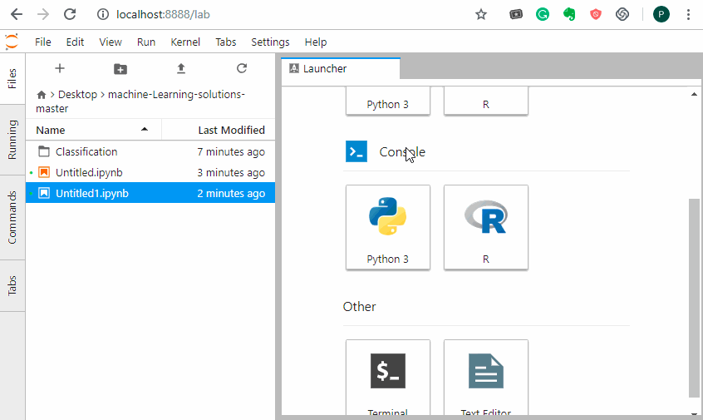Image resolution: width=703 pixels, height=420 pixels.
Task: Select the Untitled.ipynb notebook
Action: tap(89, 173)
